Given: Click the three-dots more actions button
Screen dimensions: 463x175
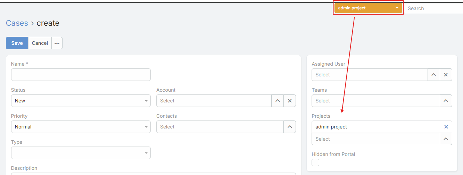Looking at the screenshot, I should (57, 43).
